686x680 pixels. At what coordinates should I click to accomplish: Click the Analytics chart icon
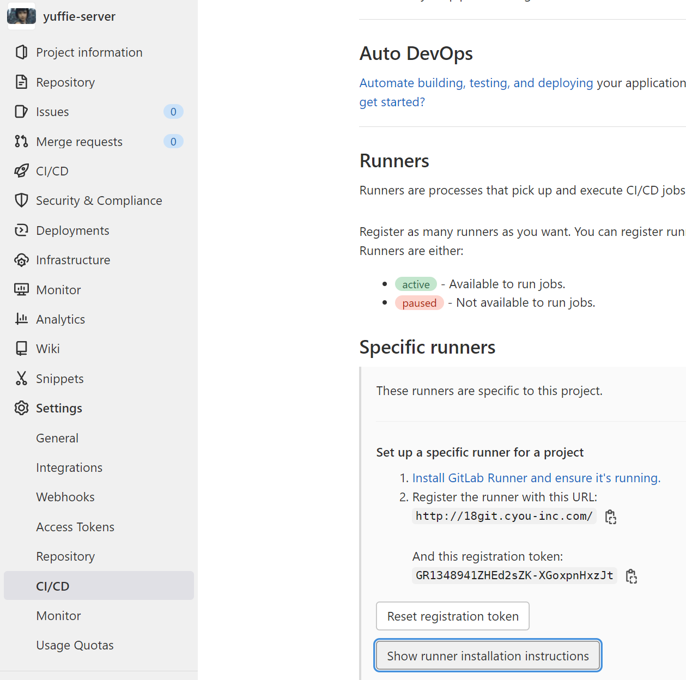(x=21, y=319)
